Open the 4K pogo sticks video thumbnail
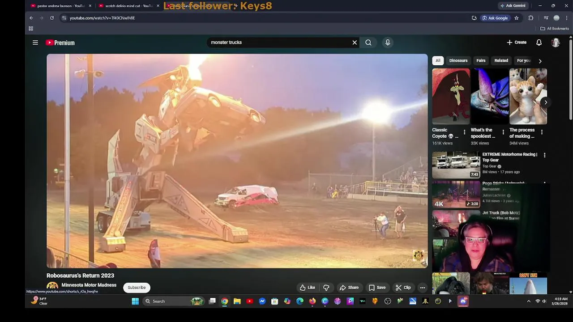The image size is (573, 322). 456,194
